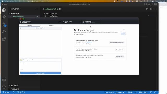Screen dimensions: 167x94
Task: Click the Open Changes icon in editor toolbar
Action: (147, 9)
